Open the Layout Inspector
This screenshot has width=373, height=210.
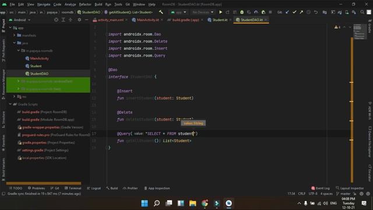click(350, 188)
